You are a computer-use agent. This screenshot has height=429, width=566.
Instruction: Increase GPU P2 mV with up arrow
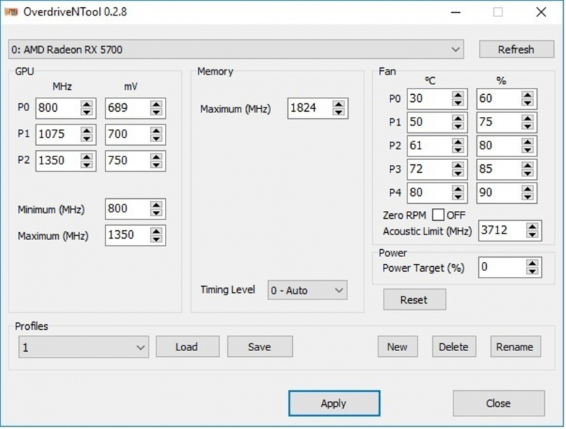156,156
